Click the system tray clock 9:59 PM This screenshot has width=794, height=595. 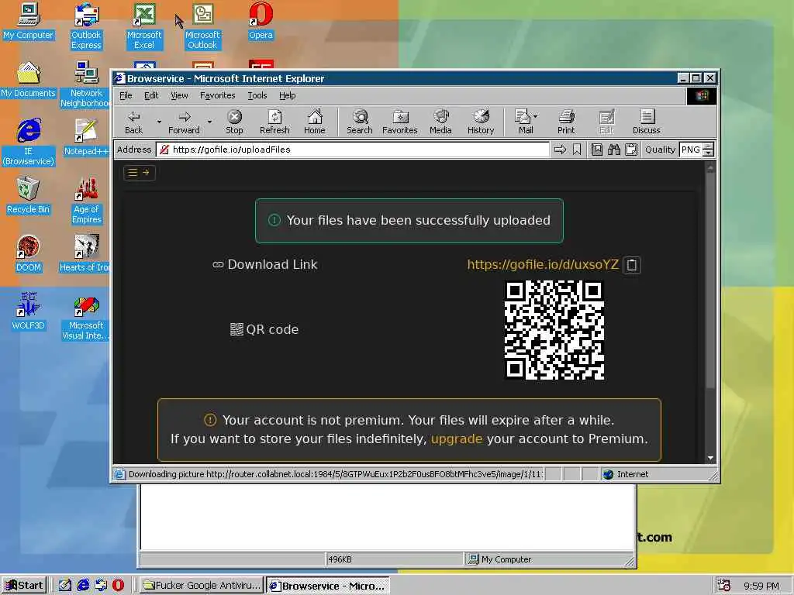(x=761, y=586)
